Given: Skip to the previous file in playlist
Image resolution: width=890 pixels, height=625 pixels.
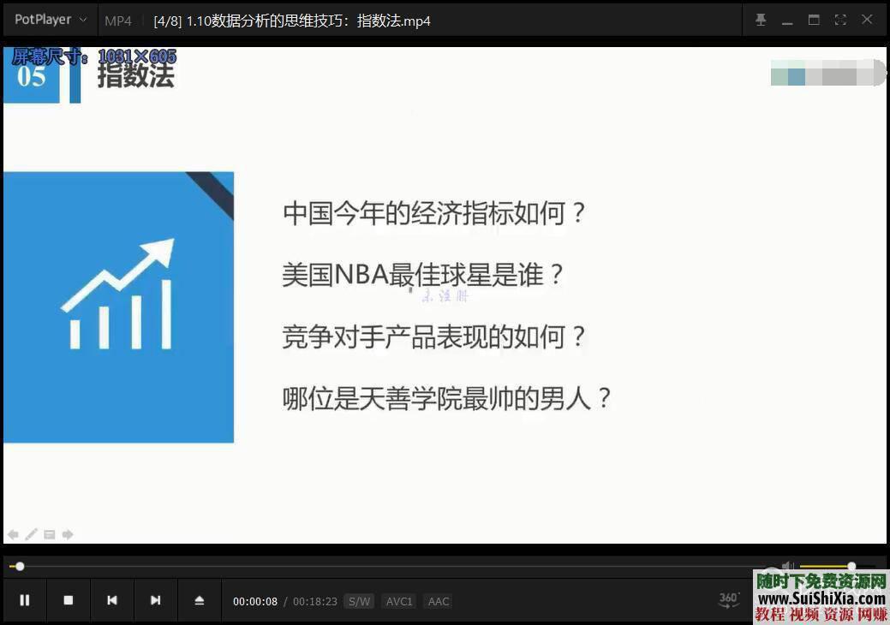Looking at the screenshot, I should point(112,600).
